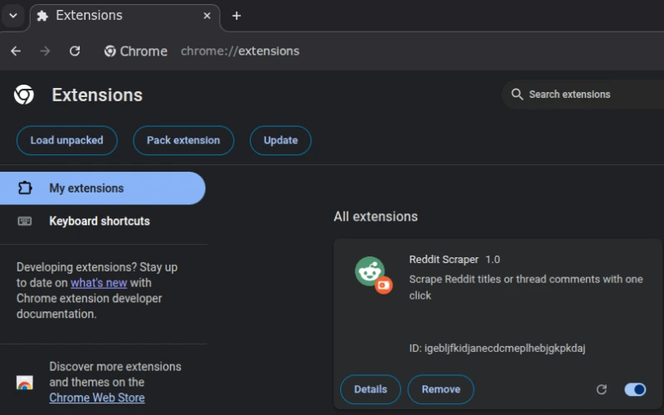Go back with the back arrow
664x415 pixels.
(x=16, y=51)
